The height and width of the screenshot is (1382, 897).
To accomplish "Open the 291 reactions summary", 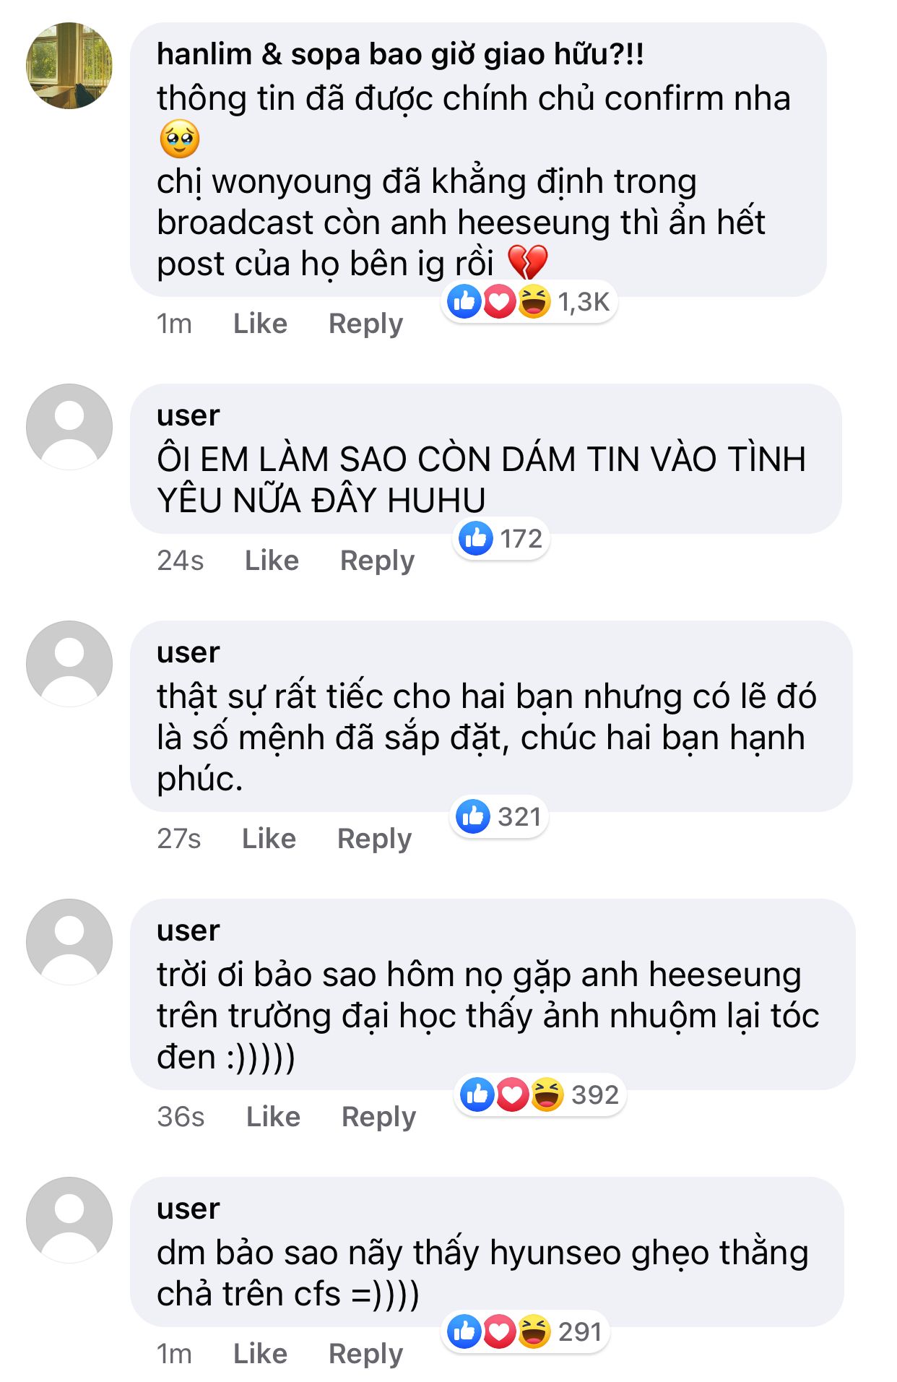I will [525, 1331].
